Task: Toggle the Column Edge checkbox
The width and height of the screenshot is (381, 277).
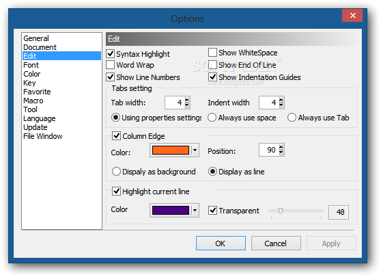Action: tap(116, 136)
